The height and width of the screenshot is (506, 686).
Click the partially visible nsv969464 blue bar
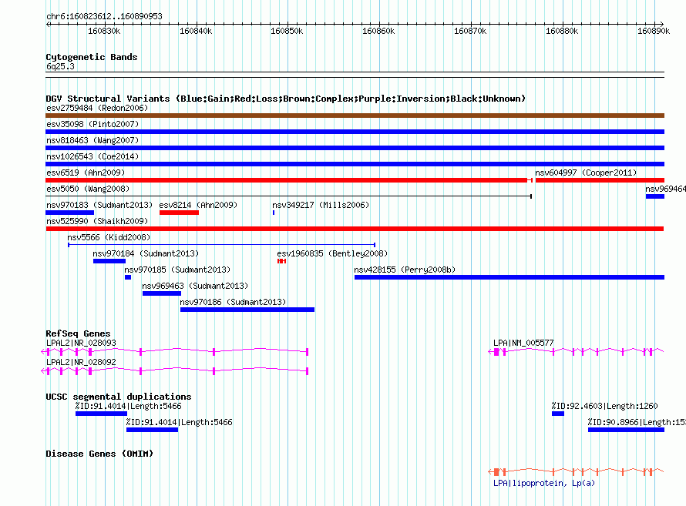pos(655,196)
